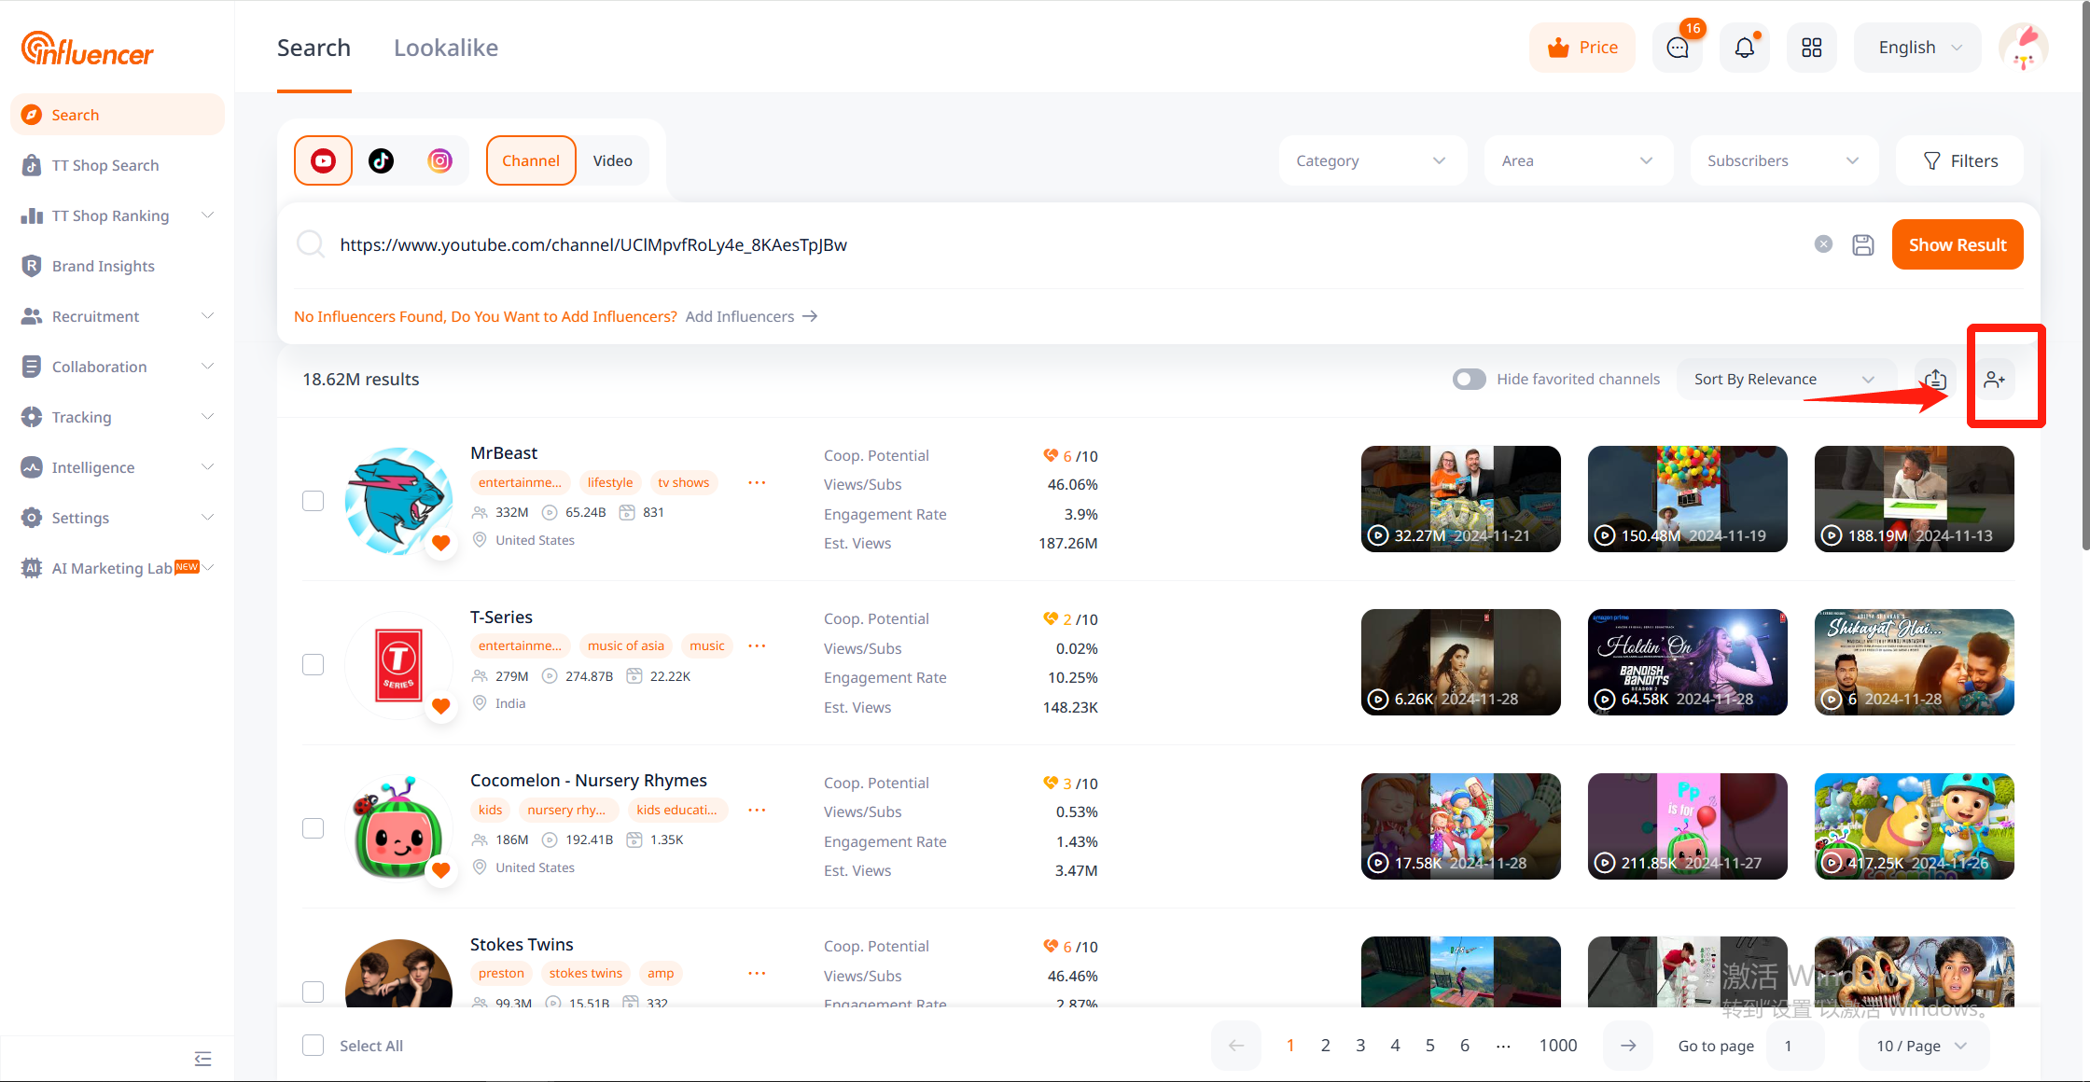Click the export results icon
2090x1082 pixels.
pos(1935,380)
